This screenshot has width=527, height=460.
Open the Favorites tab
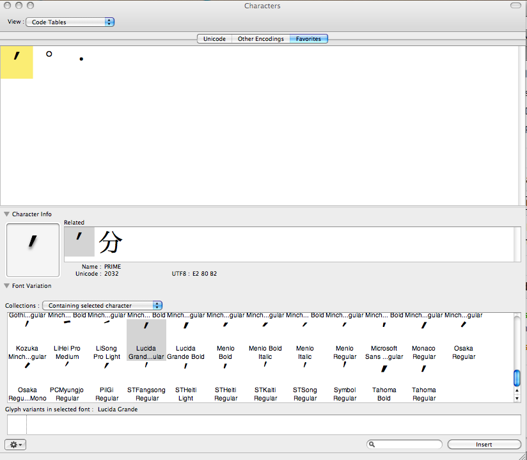(x=308, y=39)
